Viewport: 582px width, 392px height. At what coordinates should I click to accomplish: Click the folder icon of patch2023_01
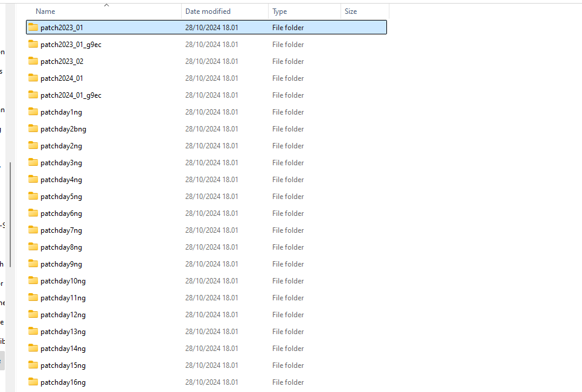tap(33, 27)
